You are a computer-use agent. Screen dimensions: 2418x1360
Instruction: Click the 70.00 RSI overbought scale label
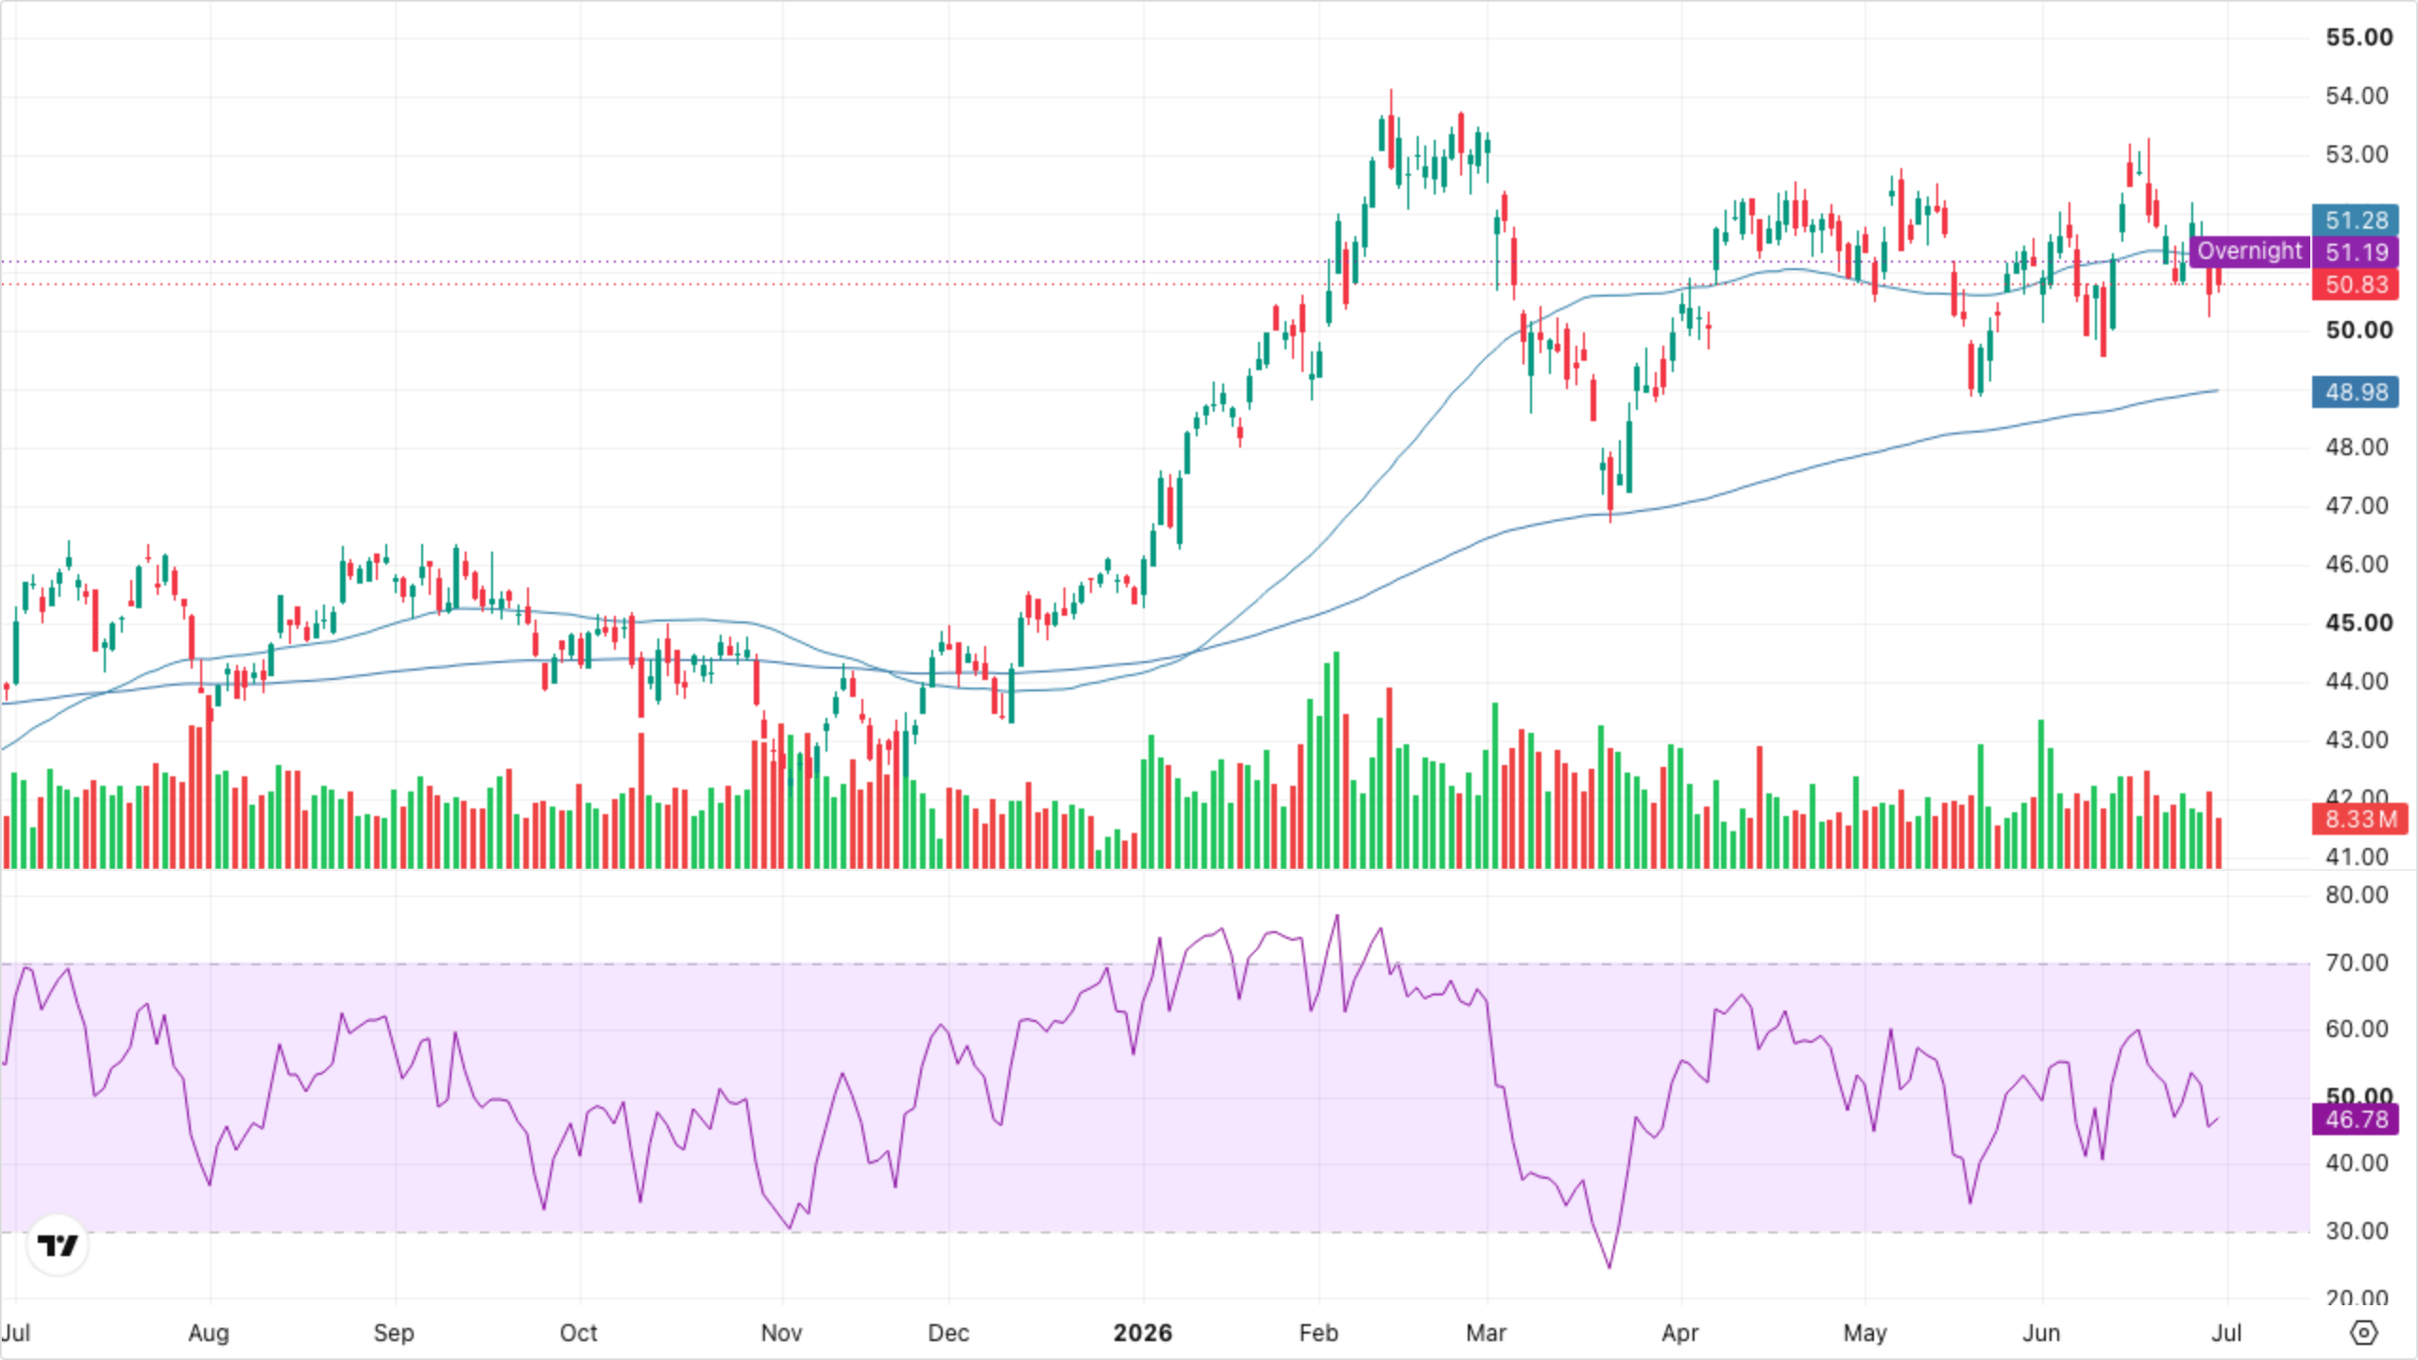coord(2357,963)
